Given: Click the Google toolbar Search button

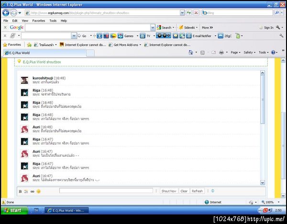Looking at the screenshot, I should pyautogui.click(x=164, y=28).
